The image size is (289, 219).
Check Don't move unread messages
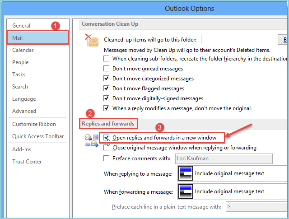pyautogui.click(x=107, y=69)
